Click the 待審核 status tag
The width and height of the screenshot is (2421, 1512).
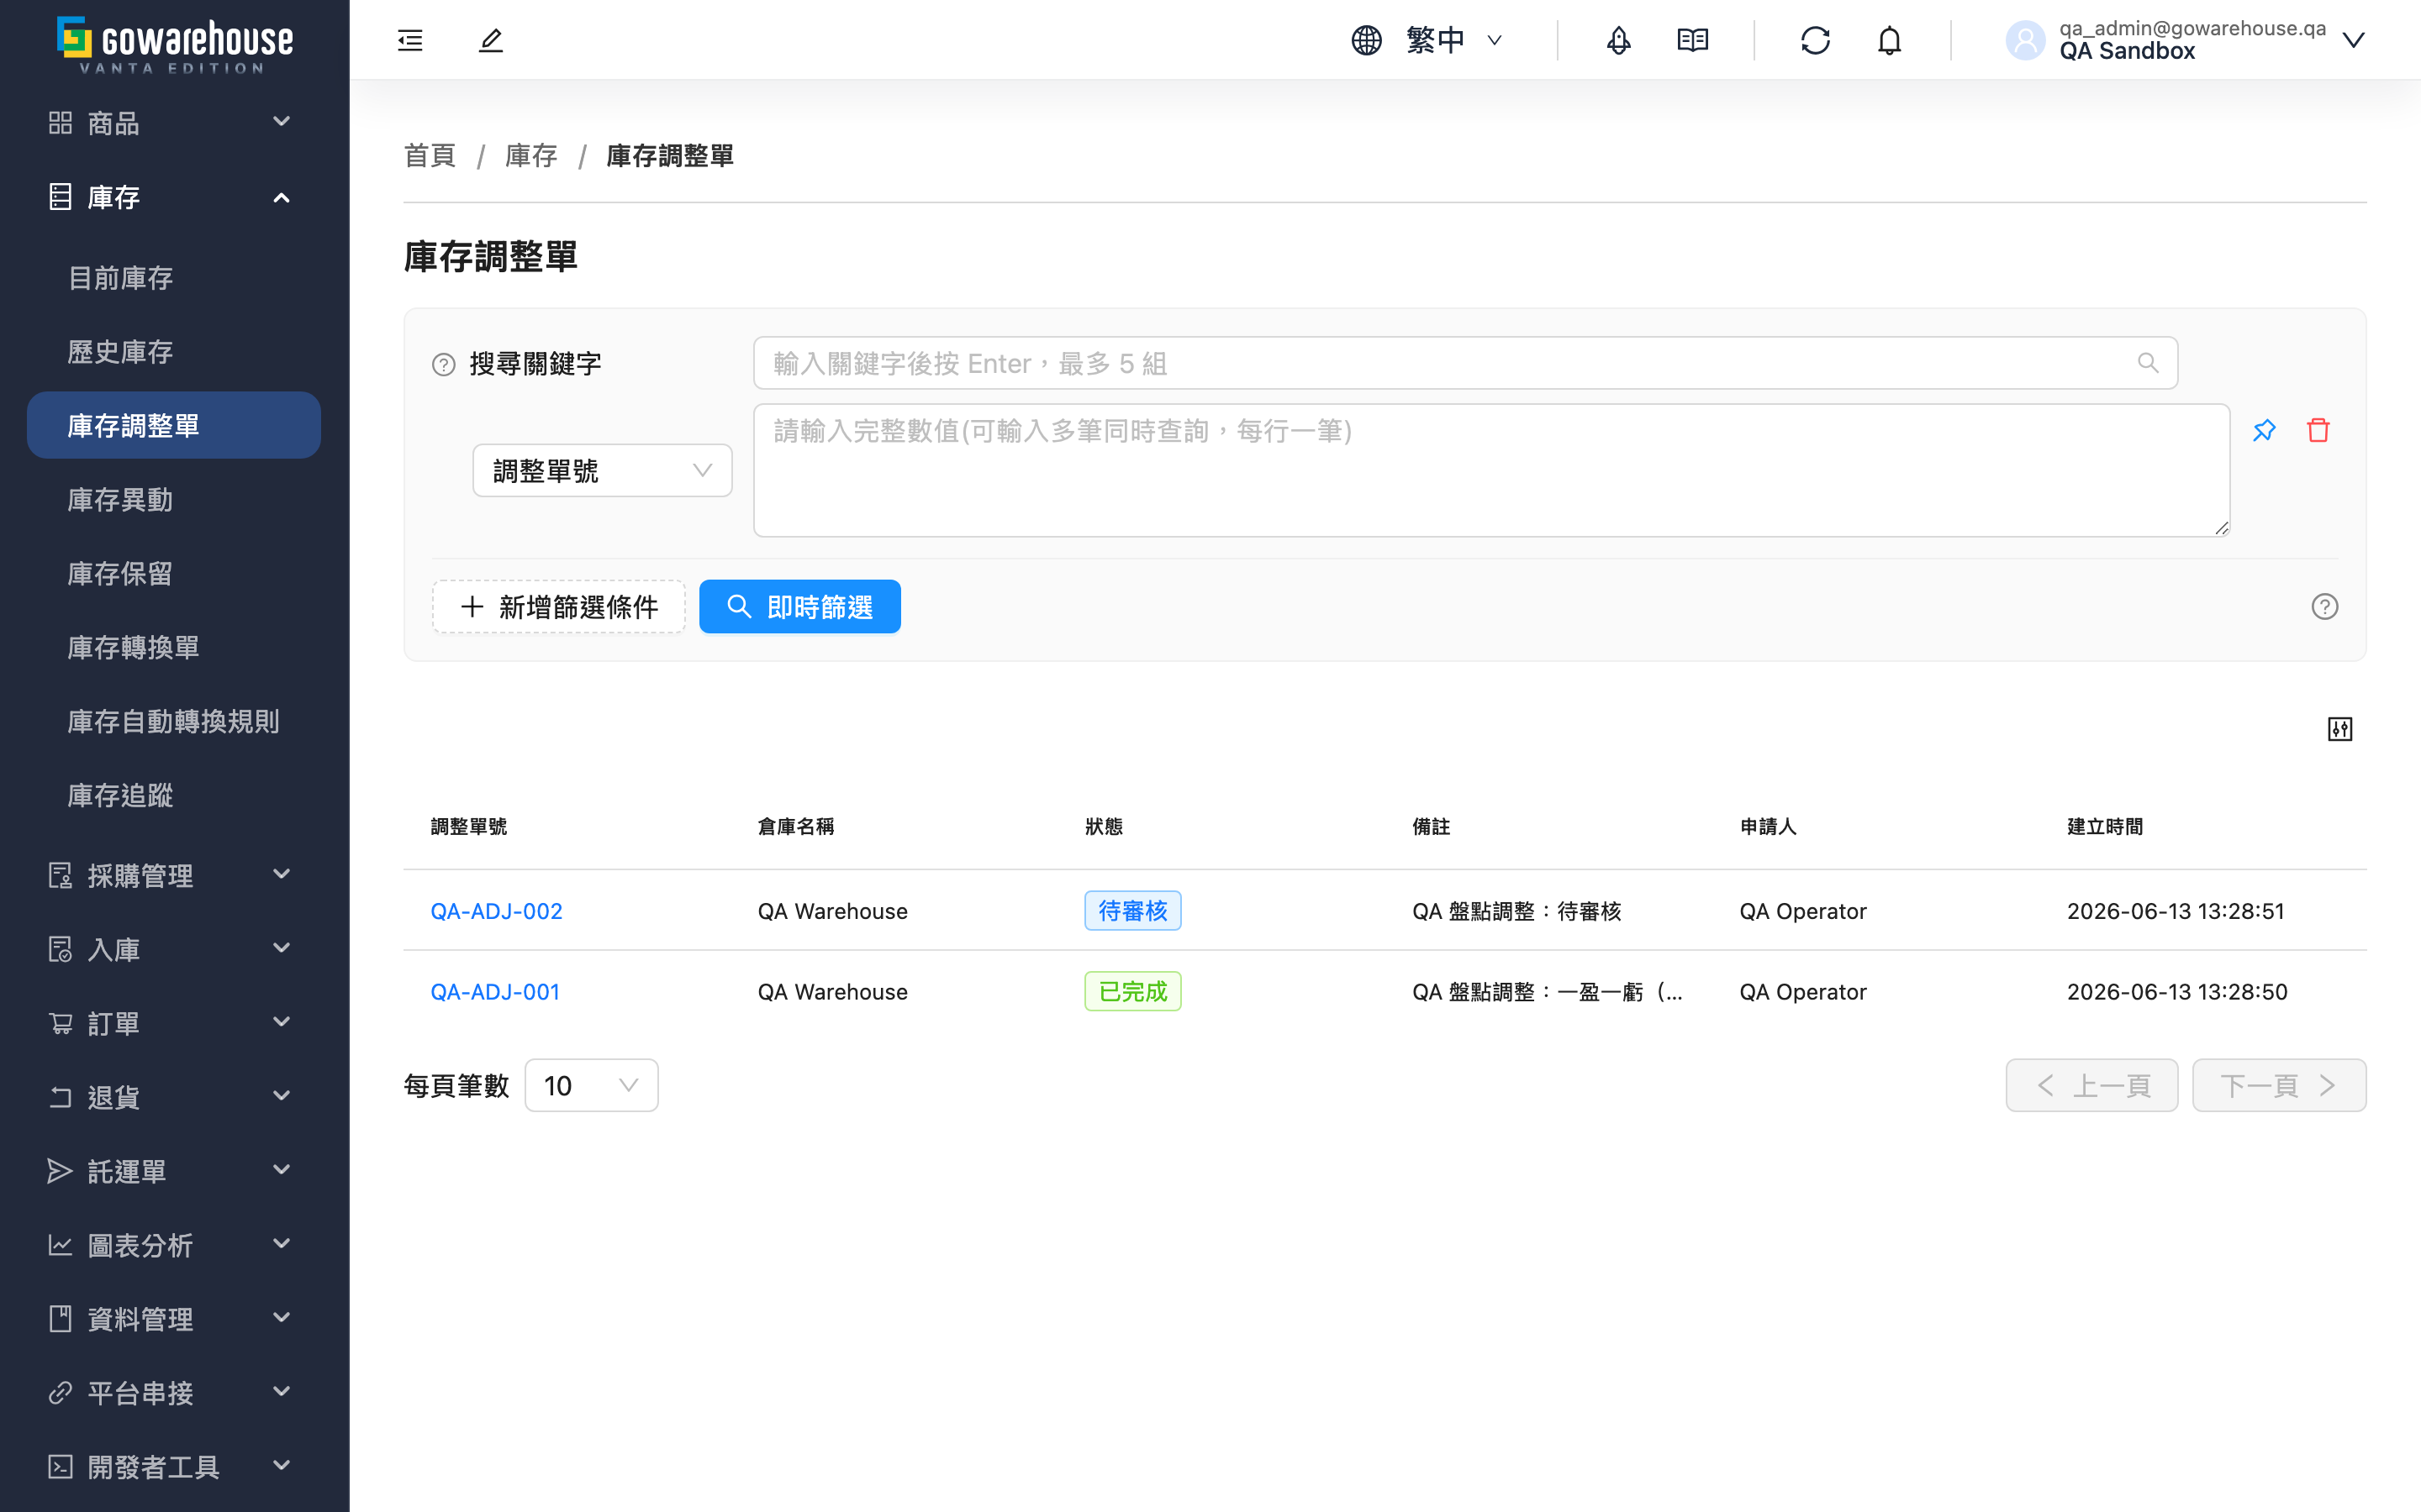tap(1132, 911)
